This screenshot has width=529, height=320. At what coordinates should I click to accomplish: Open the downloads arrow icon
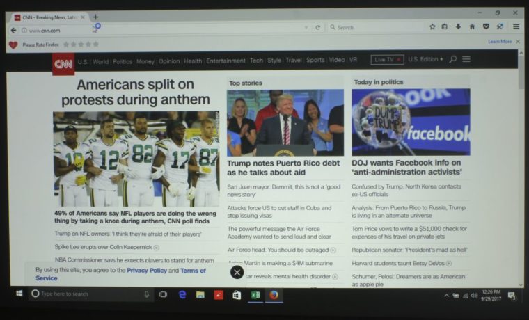(458, 26)
